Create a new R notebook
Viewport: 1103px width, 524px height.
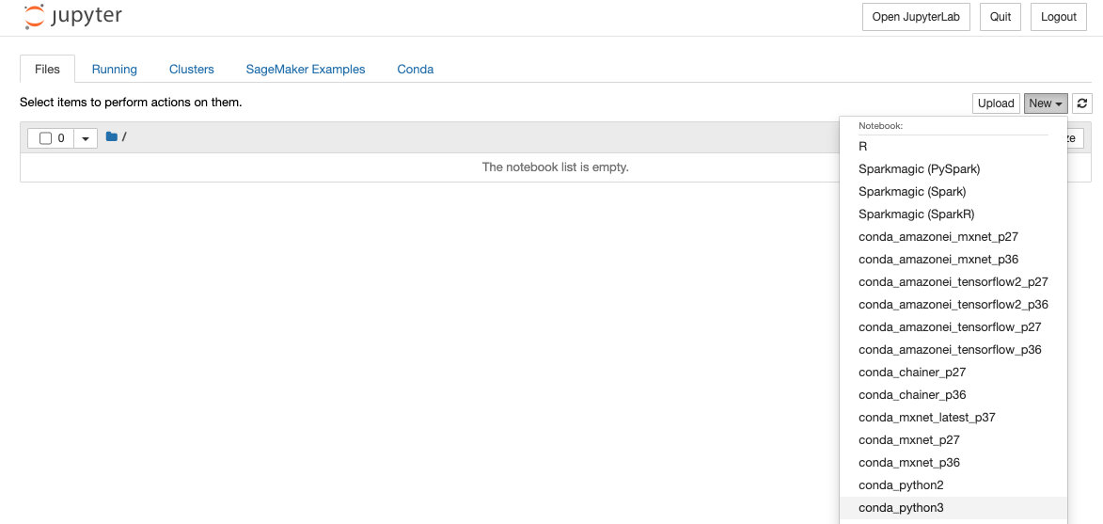[953, 147]
